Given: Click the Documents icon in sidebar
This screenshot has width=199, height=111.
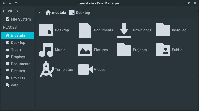Looking at the screenshot, I should [x=8, y=64].
